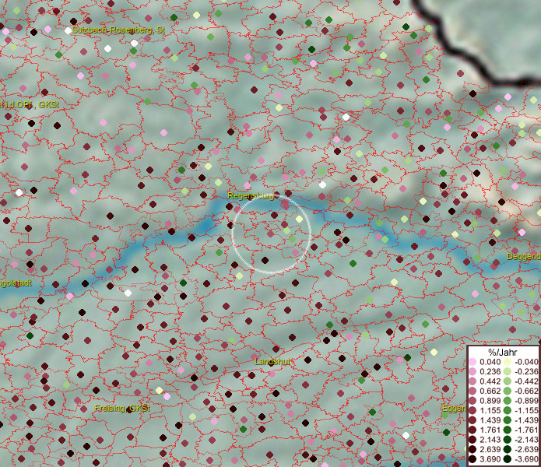Pick the -1.155 legend color swatch
The image size is (541, 467).
pyautogui.click(x=508, y=410)
